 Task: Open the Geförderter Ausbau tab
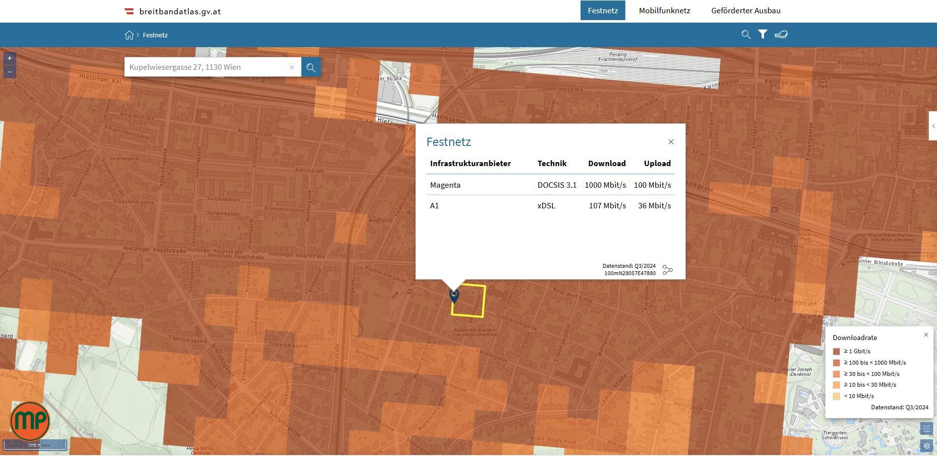coord(745,10)
